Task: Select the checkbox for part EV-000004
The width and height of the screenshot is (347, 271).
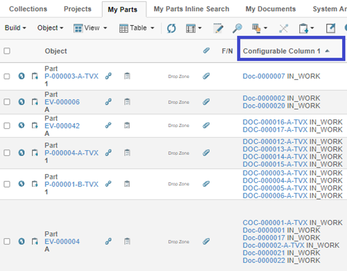Action: (x=7, y=241)
